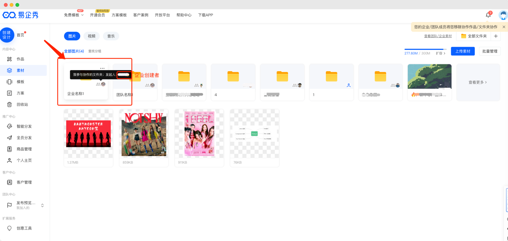This screenshot has width=508, height=241.
Task: Select the 图片 tab
Action: 72,36
